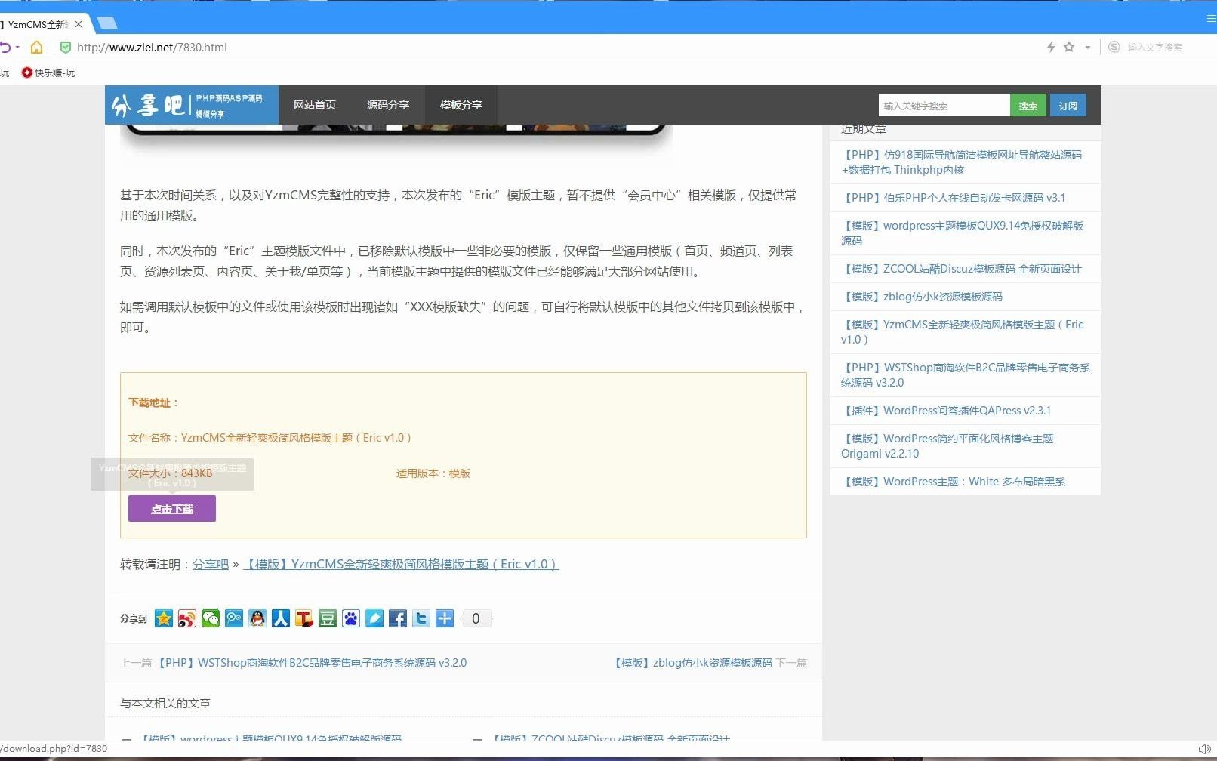The image size is (1217, 761).
Task: Open sidebar link WordPress简约平面化风格博客主题 Origami
Action: tap(947, 446)
